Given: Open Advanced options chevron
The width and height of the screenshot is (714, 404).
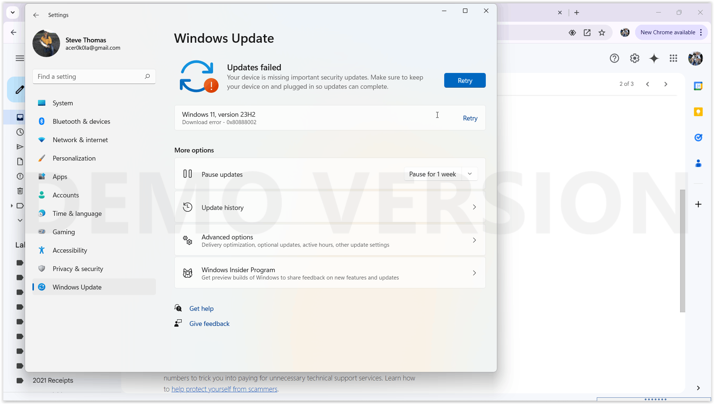Looking at the screenshot, I should click(474, 240).
